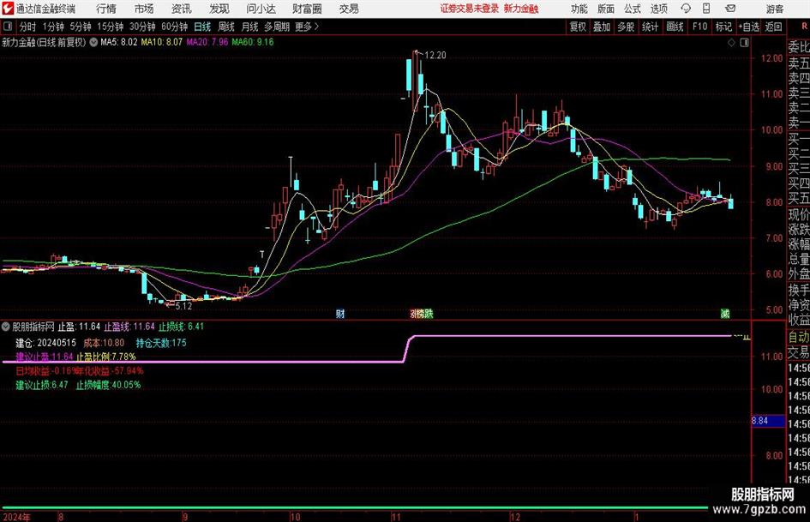
Task: Click the 叠加 overlay toolbar button
Action: point(602,27)
